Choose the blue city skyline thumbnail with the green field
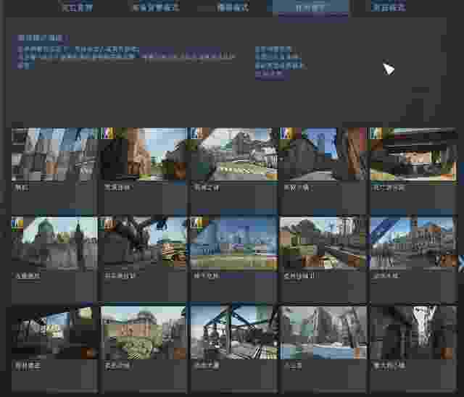 pyautogui.click(x=234, y=243)
